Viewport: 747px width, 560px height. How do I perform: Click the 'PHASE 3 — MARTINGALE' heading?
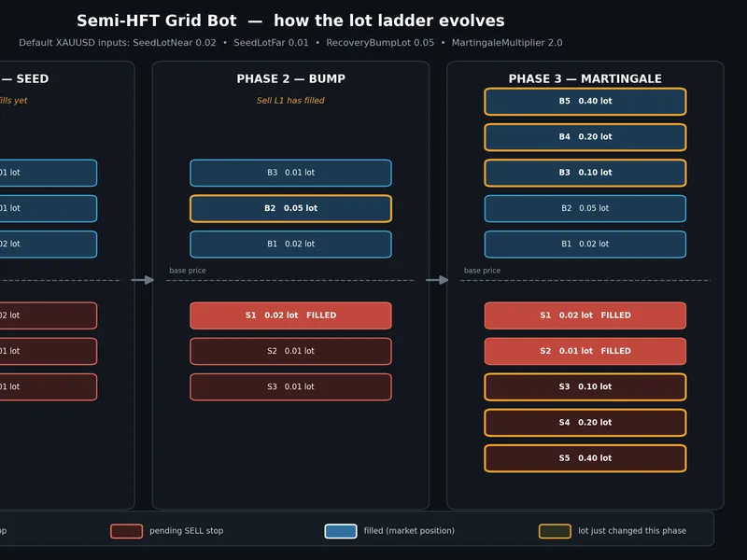click(x=585, y=78)
